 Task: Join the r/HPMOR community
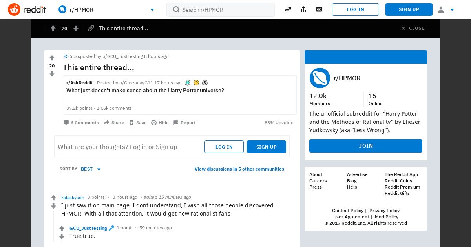[366, 146]
